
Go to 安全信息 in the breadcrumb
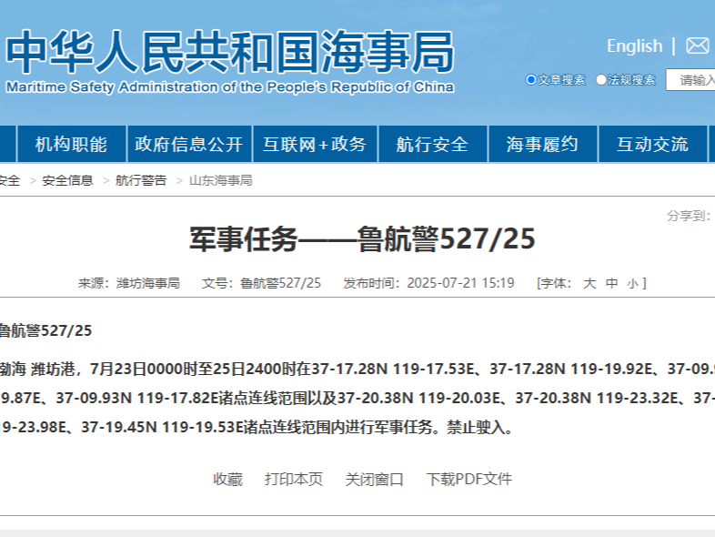click(67, 180)
